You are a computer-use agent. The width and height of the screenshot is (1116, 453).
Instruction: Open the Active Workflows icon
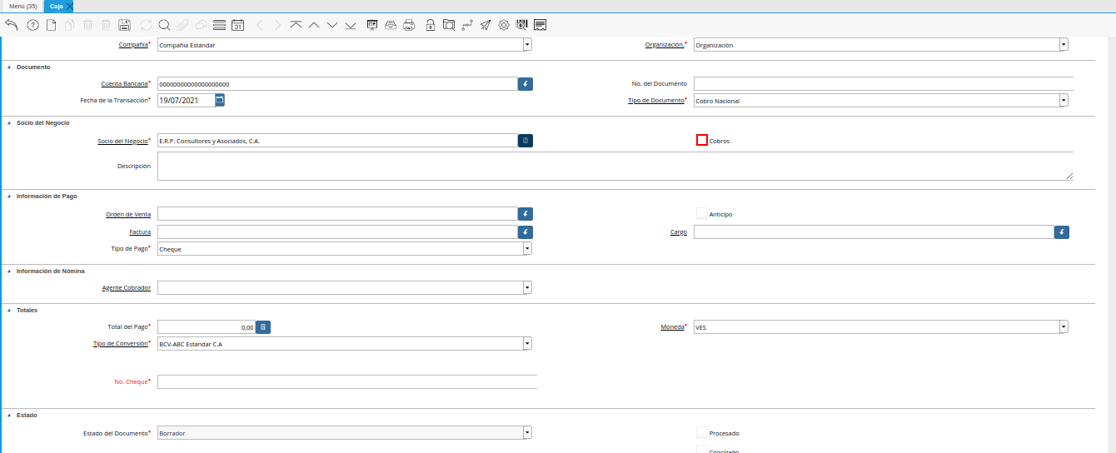click(x=467, y=25)
